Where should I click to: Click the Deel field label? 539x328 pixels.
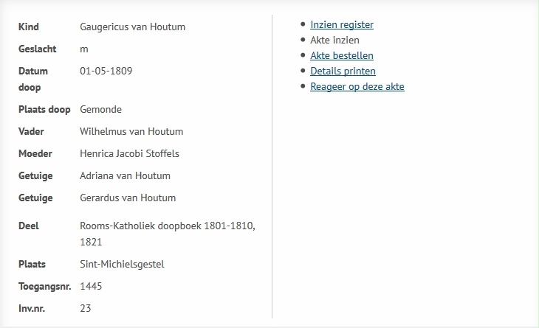29,226
